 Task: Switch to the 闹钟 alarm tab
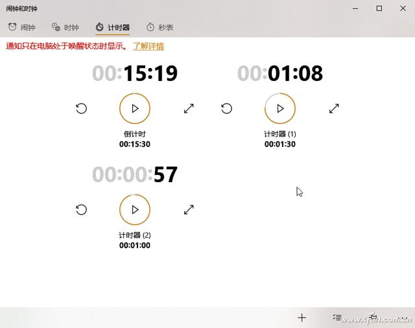tap(21, 27)
